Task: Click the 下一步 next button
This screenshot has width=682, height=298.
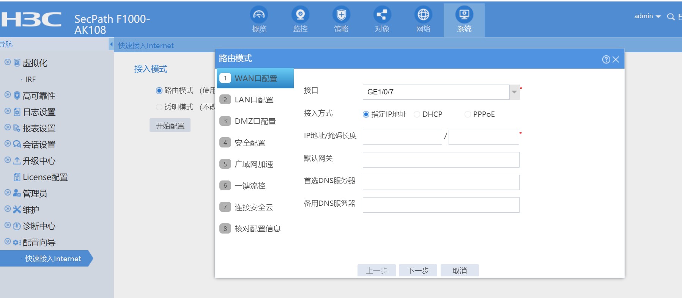Action: point(418,271)
